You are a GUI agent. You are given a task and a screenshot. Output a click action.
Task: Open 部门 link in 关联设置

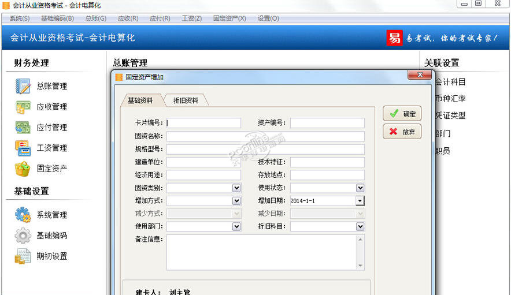click(x=443, y=133)
